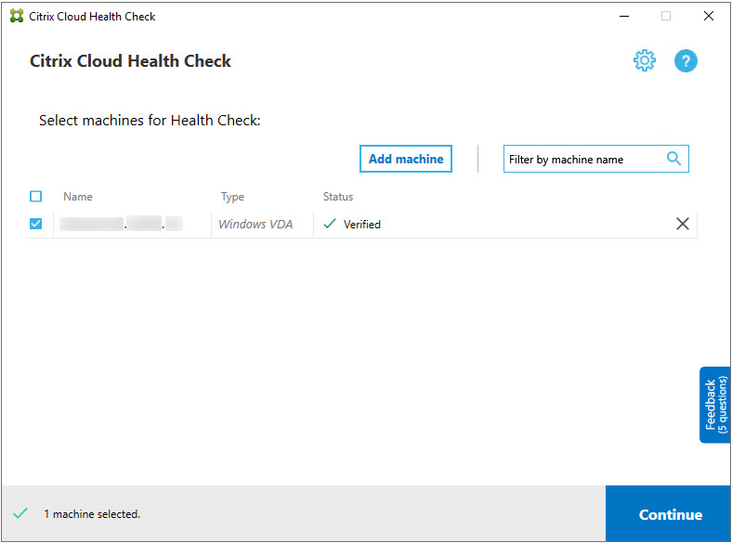
Task: Open help via question mark icon
Action: tap(686, 60)
